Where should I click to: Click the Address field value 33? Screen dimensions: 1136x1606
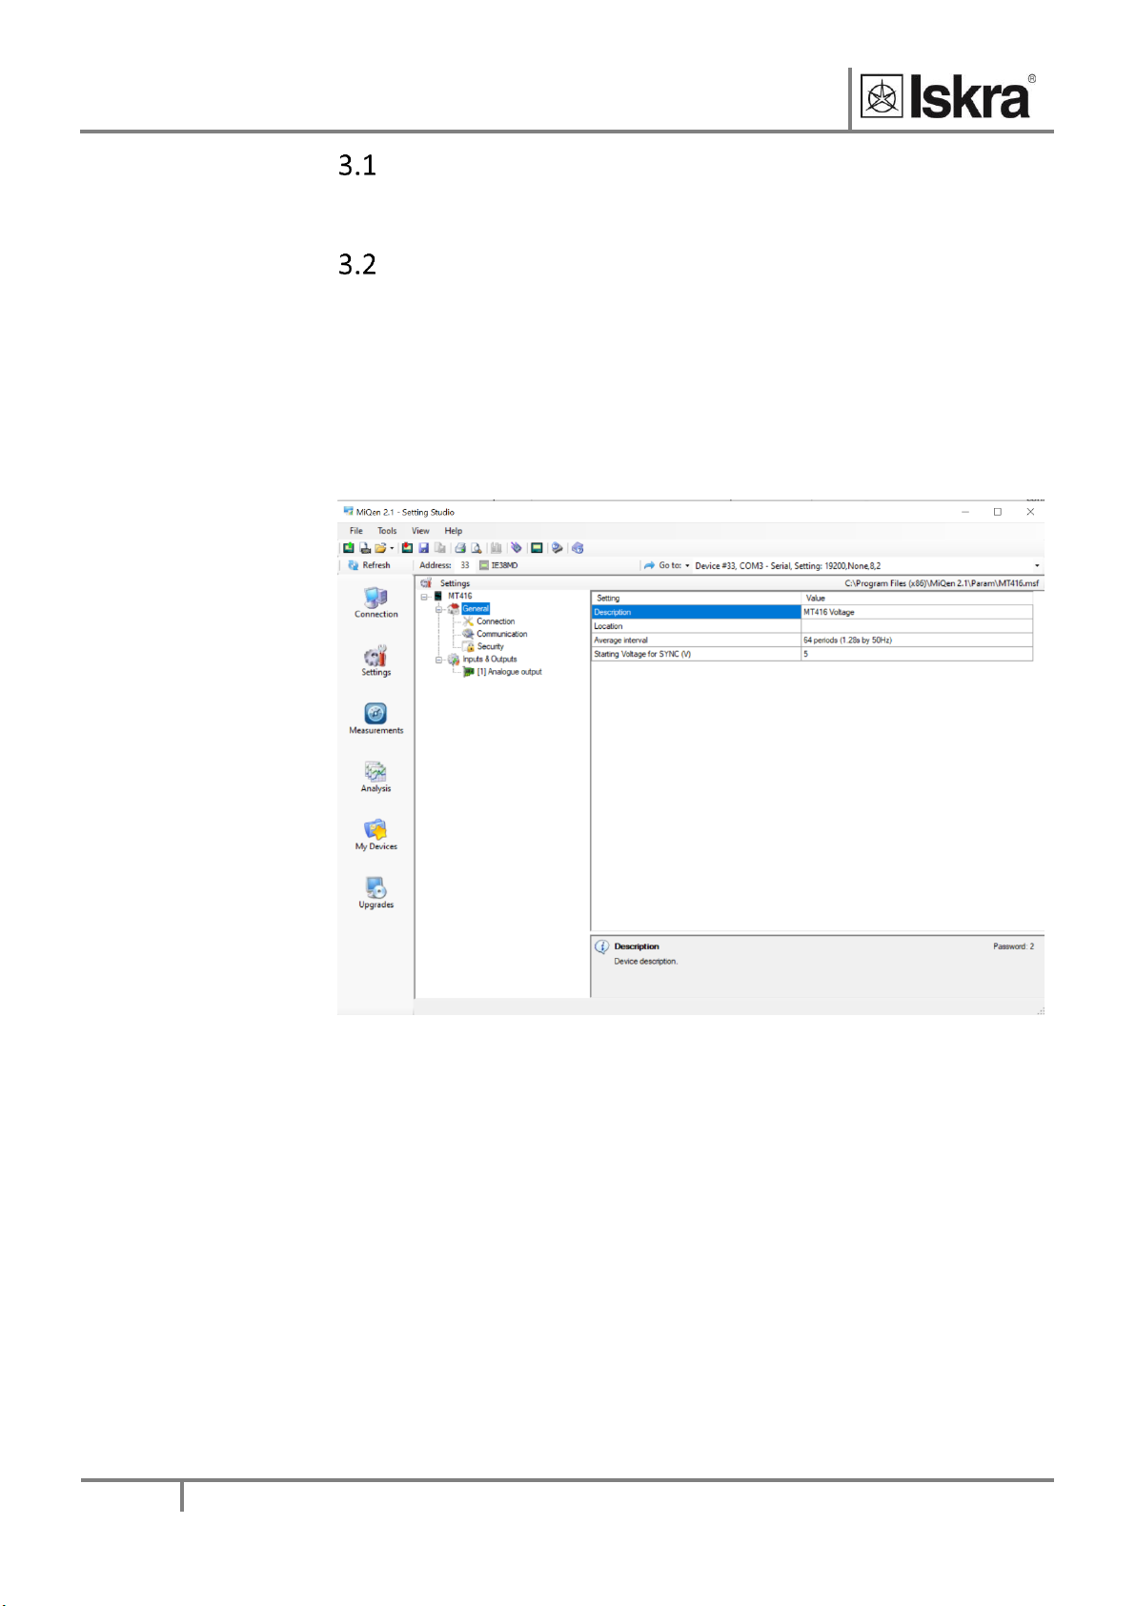pos(465,565)
